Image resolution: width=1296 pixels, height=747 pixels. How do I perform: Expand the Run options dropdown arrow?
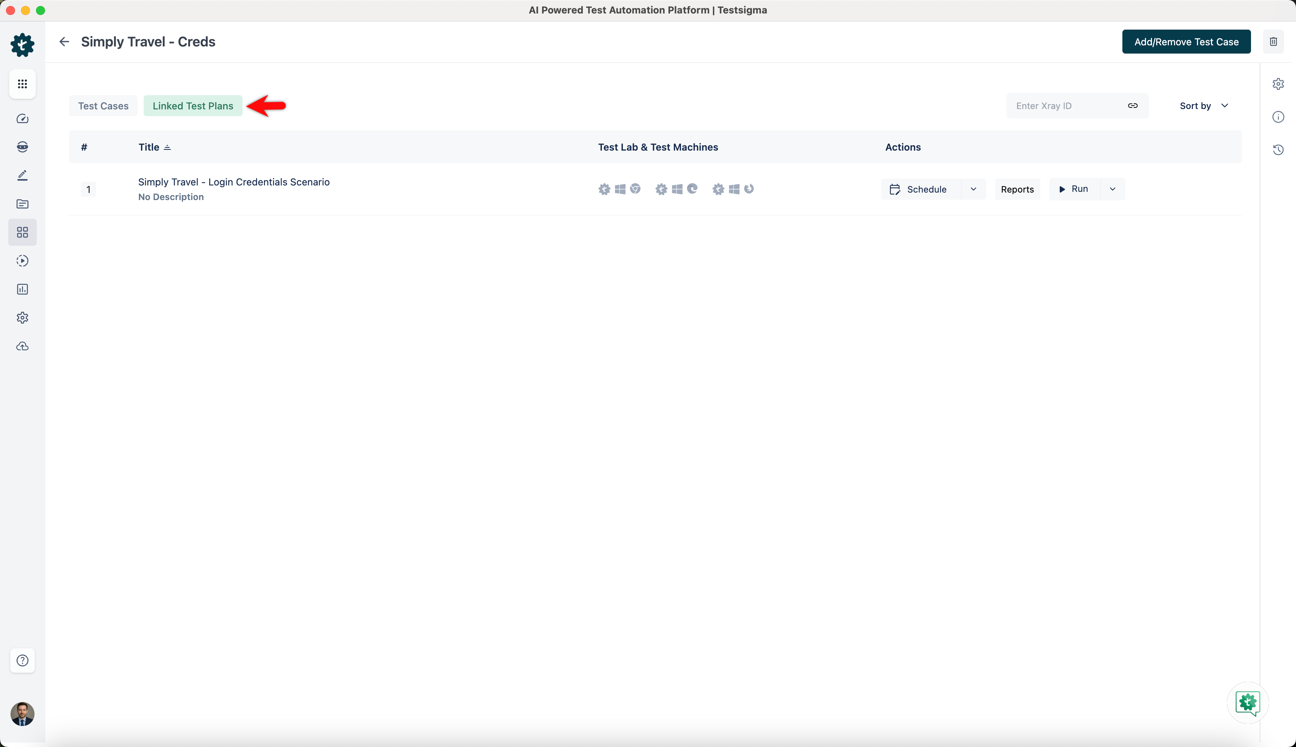coord(1112,189)
